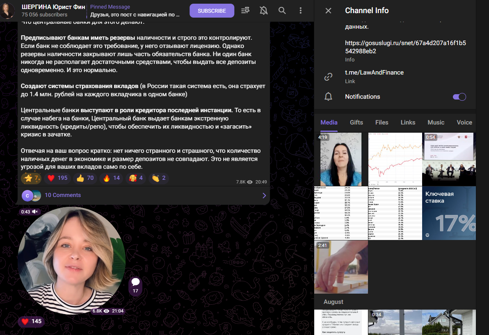This screenshot has height=335, width=489.
Task: Click the arrow chevron on comments row
Action: (x=264, y=195)
